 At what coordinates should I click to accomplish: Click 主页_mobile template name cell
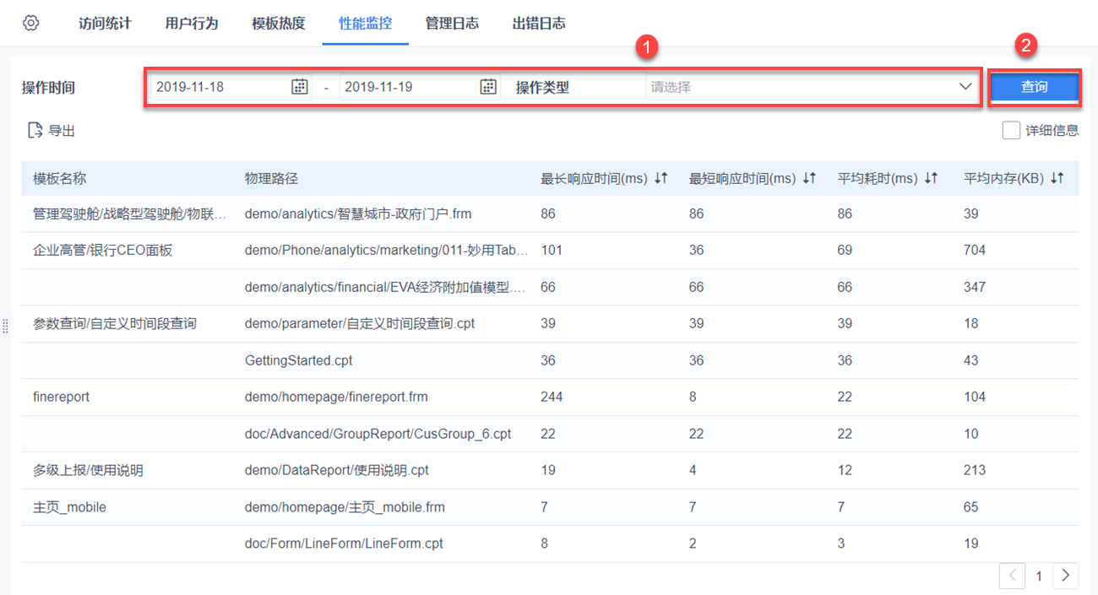click(x=69, y=507)
